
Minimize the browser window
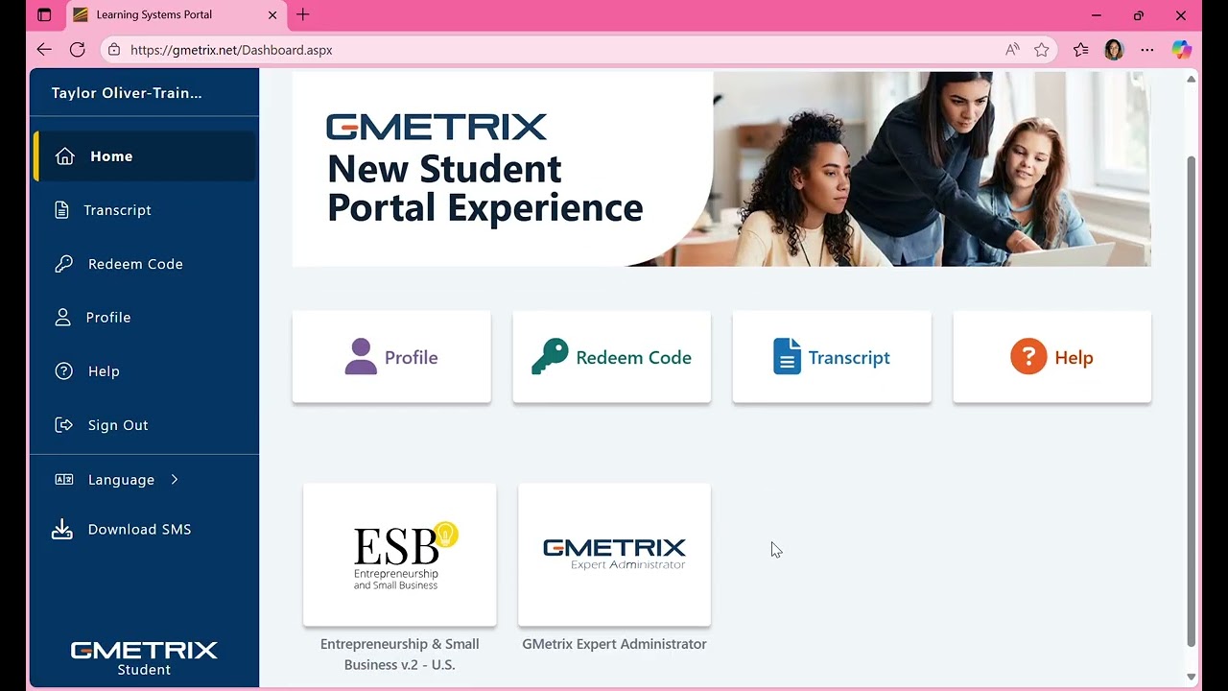[1097, 15]
